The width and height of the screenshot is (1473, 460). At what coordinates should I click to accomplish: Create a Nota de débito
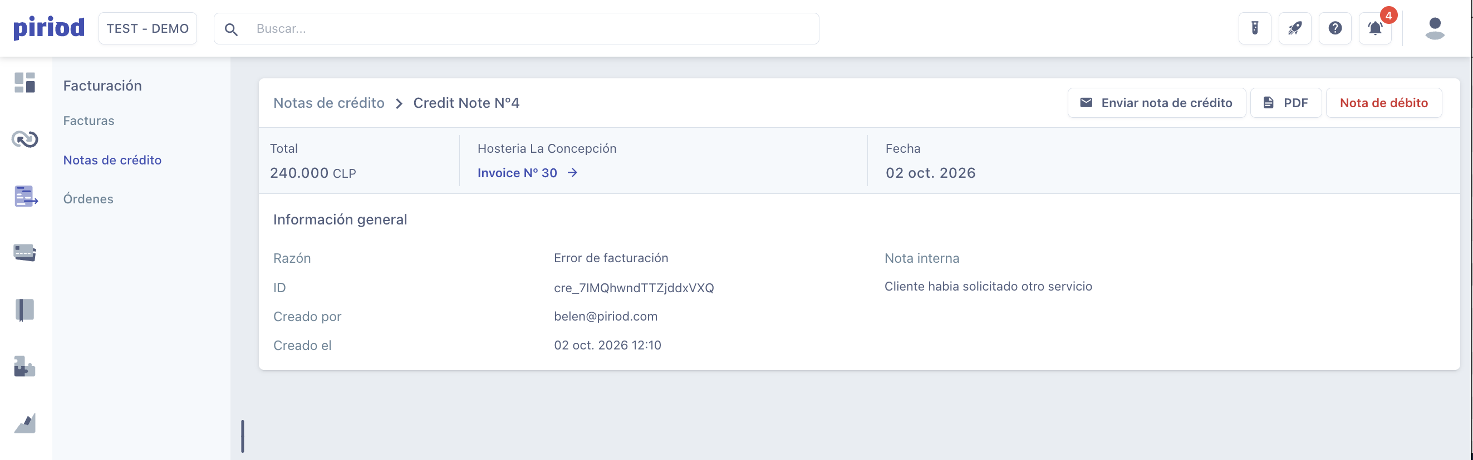tap(1384, 103)
